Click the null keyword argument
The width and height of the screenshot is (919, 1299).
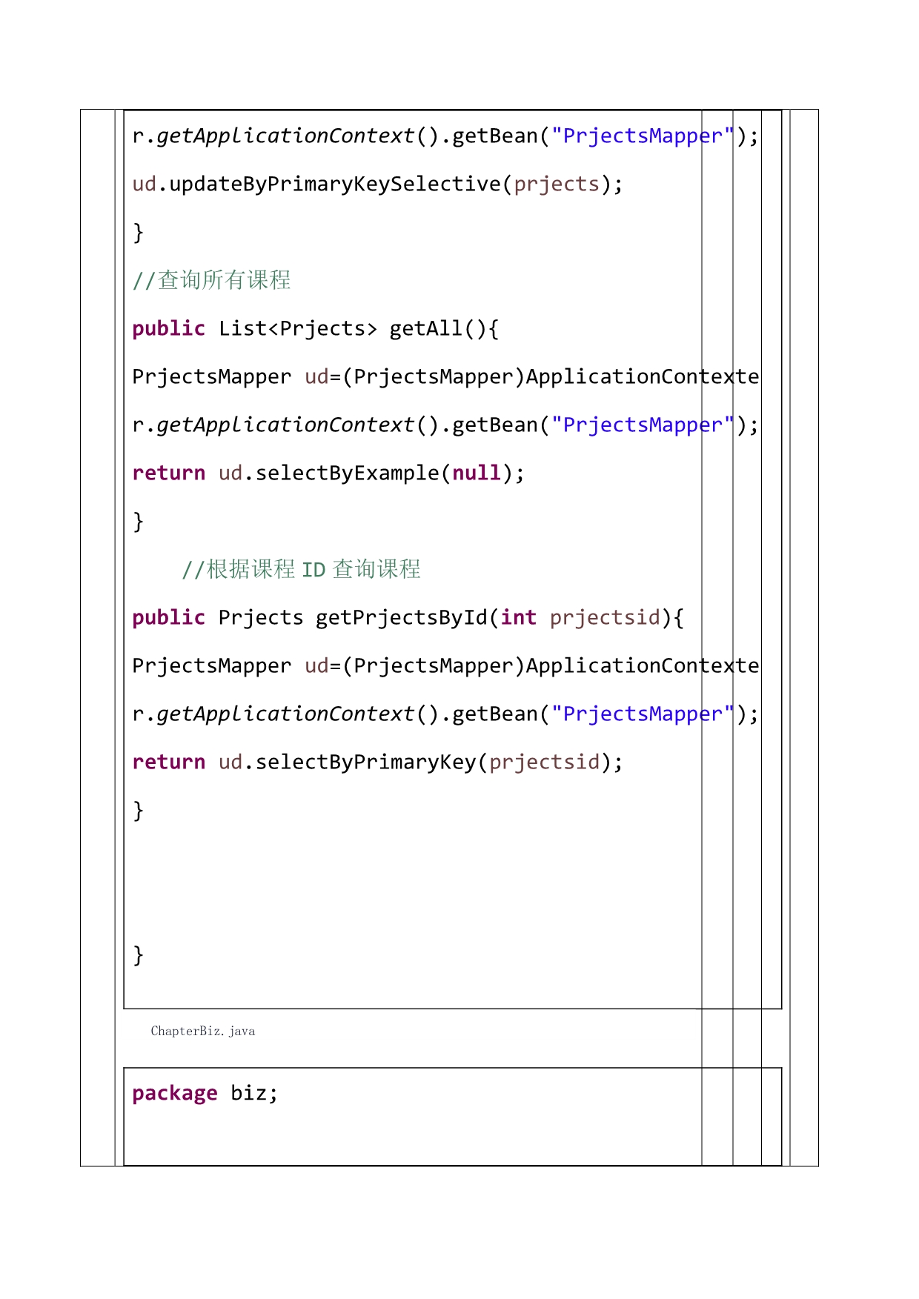pos(476,474)
